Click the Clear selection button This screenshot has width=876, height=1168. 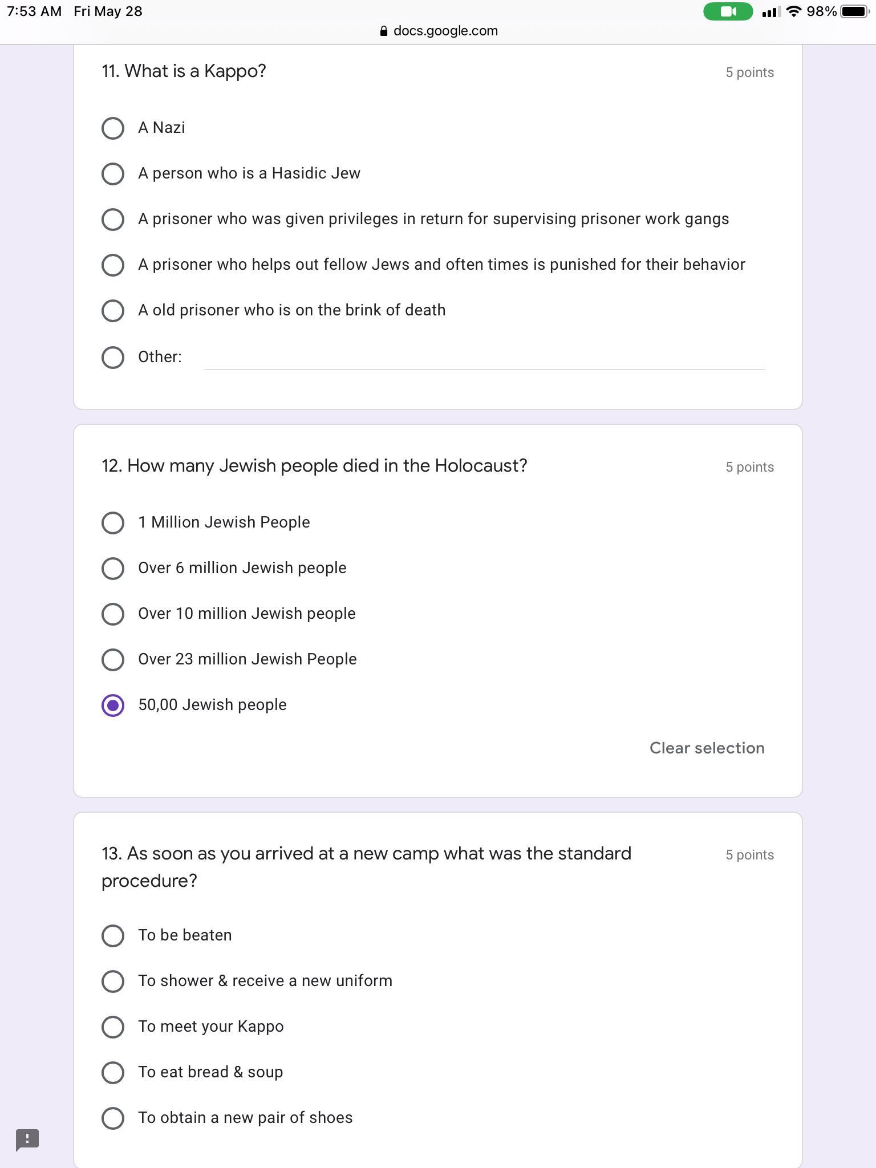707,748
